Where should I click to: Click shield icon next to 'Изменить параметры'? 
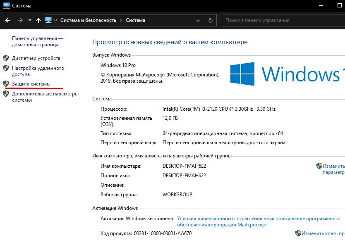[319, 166]
